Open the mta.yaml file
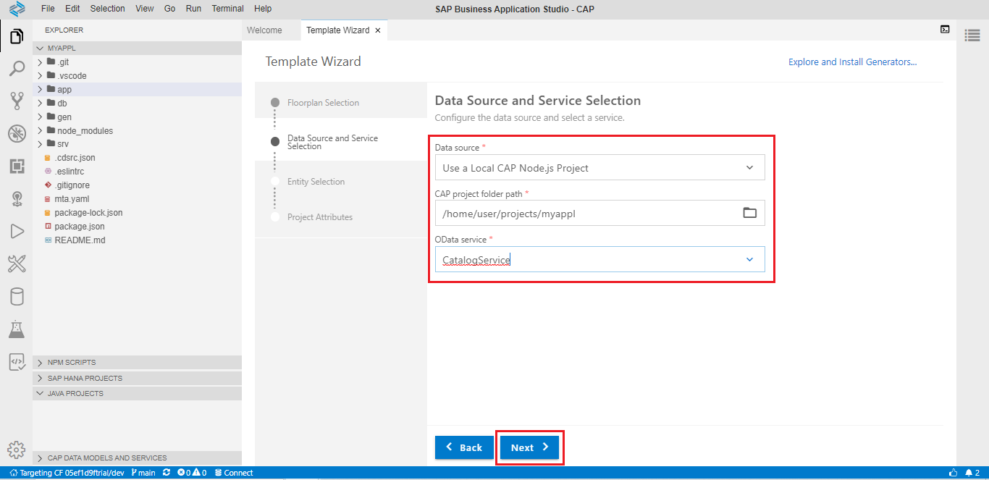The image size is (989, 480). click(x=72, y=199)
